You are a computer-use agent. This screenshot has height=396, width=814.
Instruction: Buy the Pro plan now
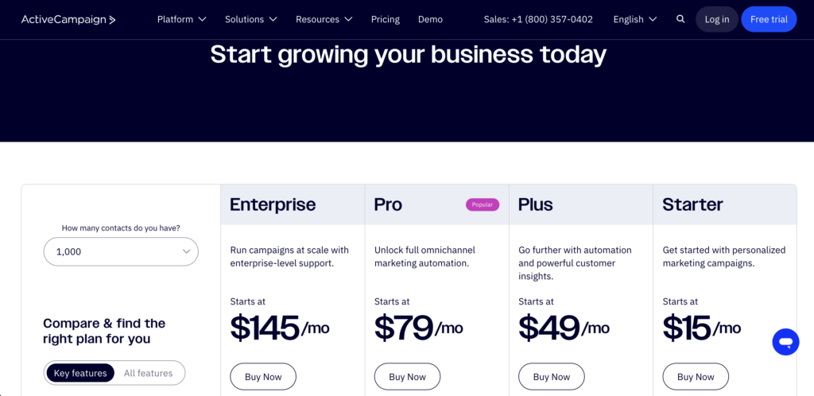click(x=407, y=377)
